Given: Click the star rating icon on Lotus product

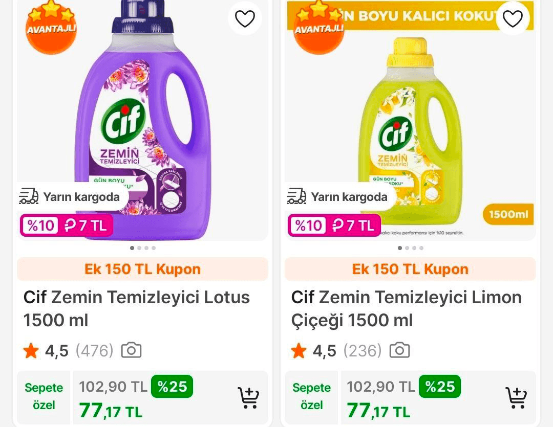Looking at the screenshot, I should pyautogui.click(x=31, y=351).
